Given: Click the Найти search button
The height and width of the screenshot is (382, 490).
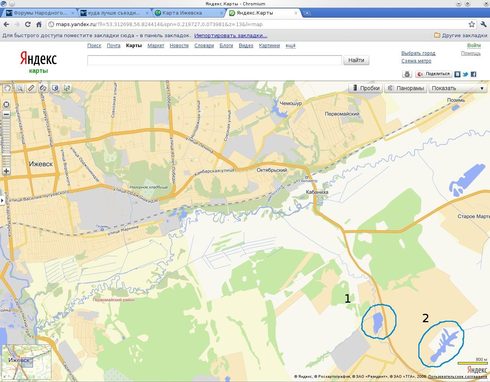Looking at the screenshot, I should [x=356, y=60].
